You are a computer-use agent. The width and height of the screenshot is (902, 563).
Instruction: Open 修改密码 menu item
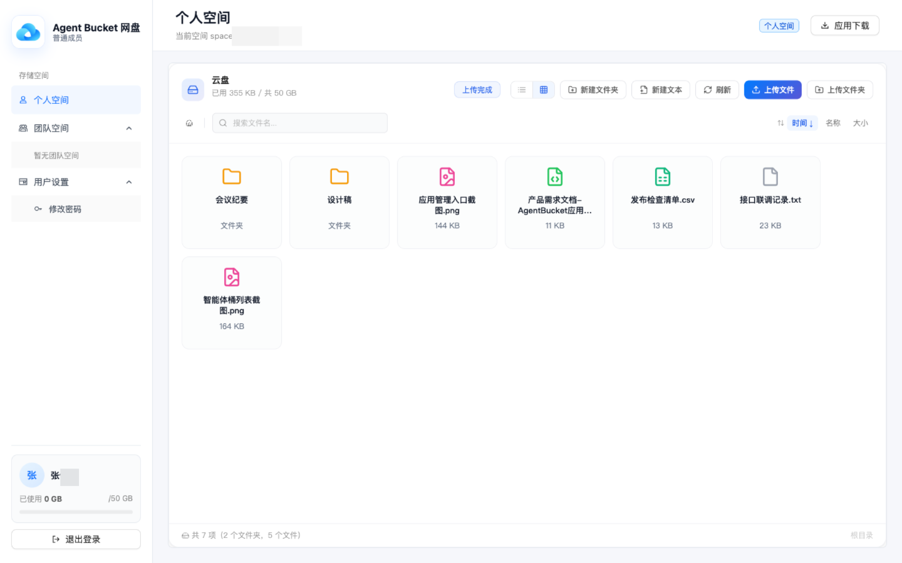pyautogui.click(x=76, y=209)
